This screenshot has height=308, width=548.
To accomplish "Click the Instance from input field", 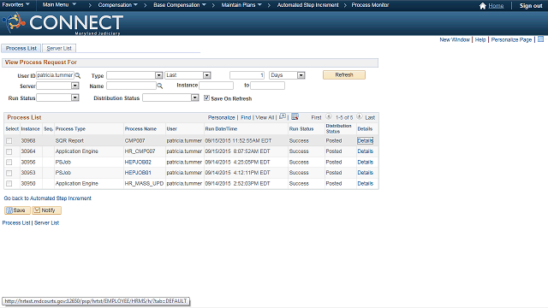I will click(x=216, y=86).
